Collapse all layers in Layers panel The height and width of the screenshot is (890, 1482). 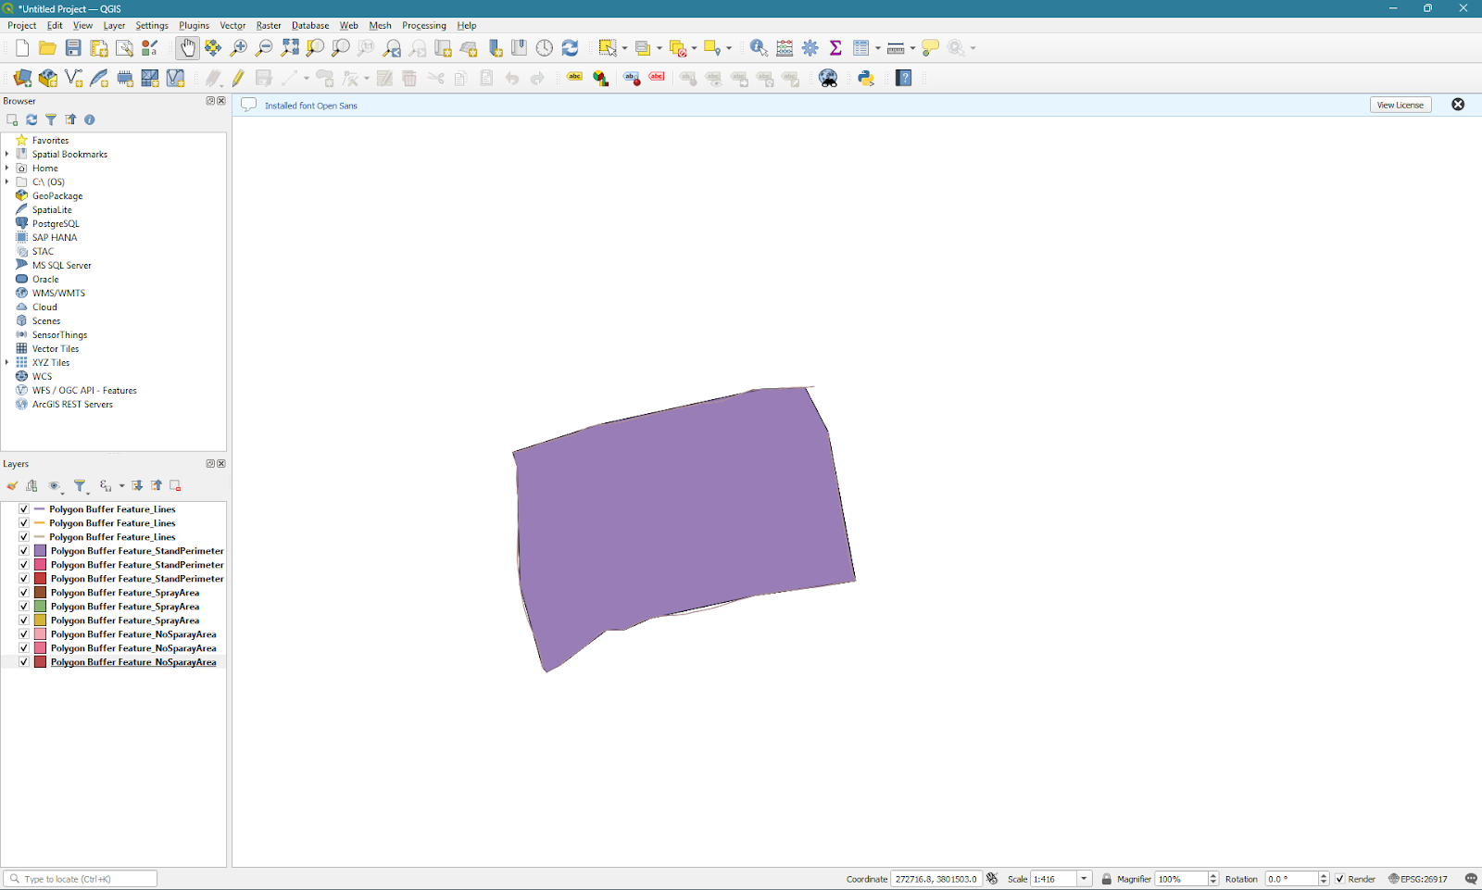157,486
